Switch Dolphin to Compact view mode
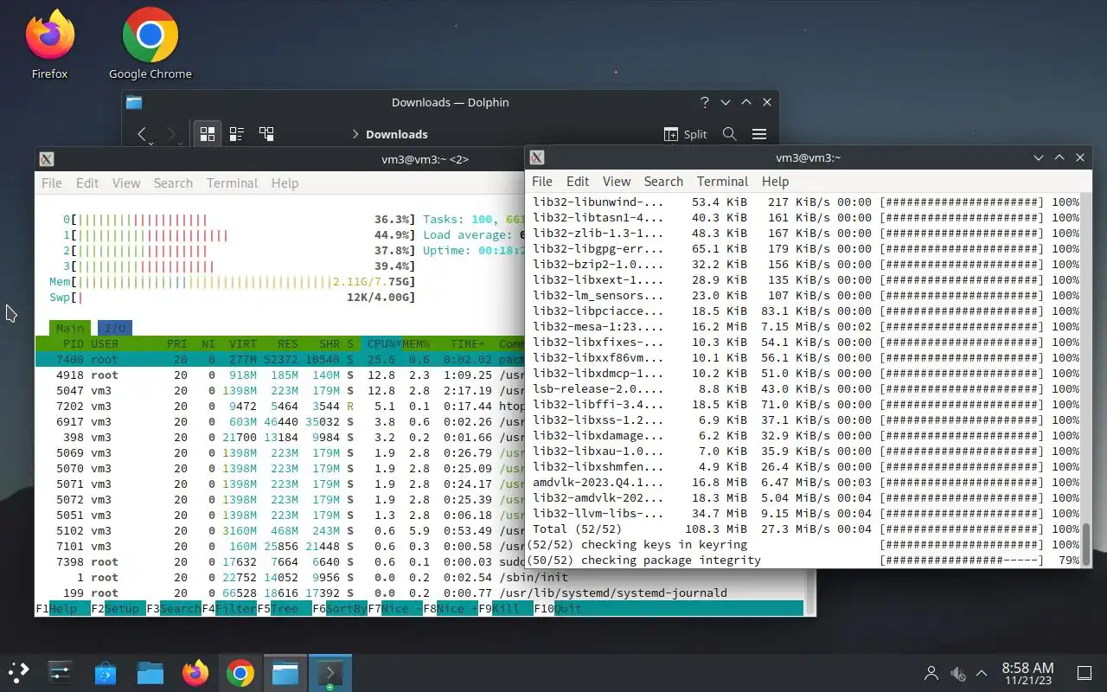The image size is (1107, 692). tap(236, 134)
